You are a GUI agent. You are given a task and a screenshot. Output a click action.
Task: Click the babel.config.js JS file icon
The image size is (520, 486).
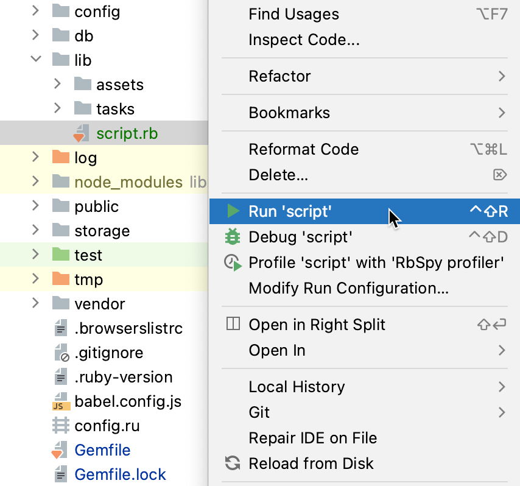pos(60,402)
